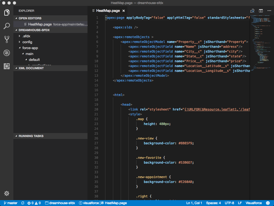Open the Search view icon
Viewport: 274px width, 206px height.
click(7, 26)
